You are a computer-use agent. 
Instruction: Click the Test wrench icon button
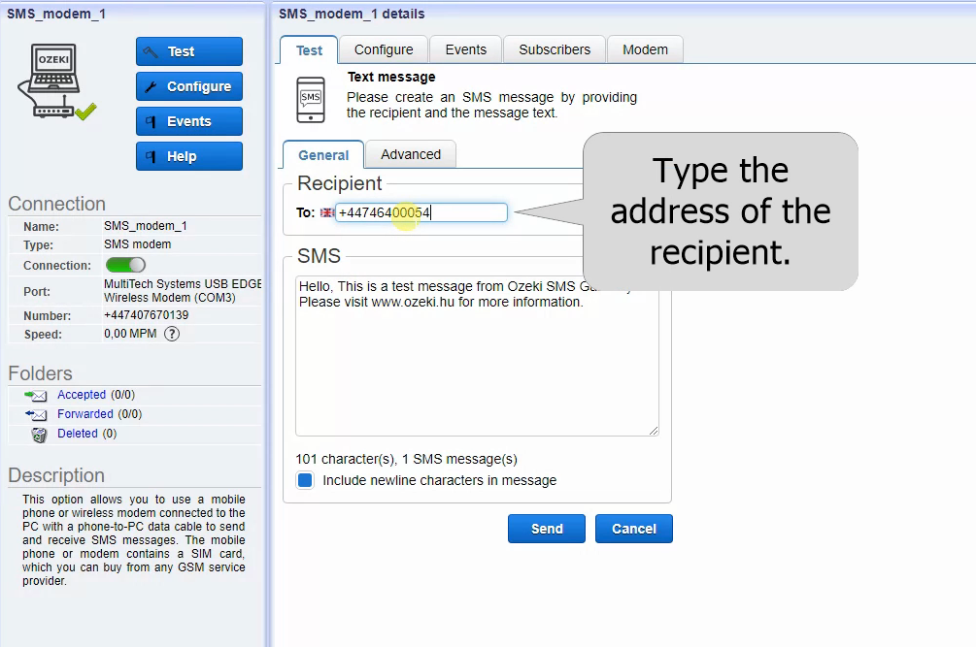pyautogui.click(x=151, y=51)
